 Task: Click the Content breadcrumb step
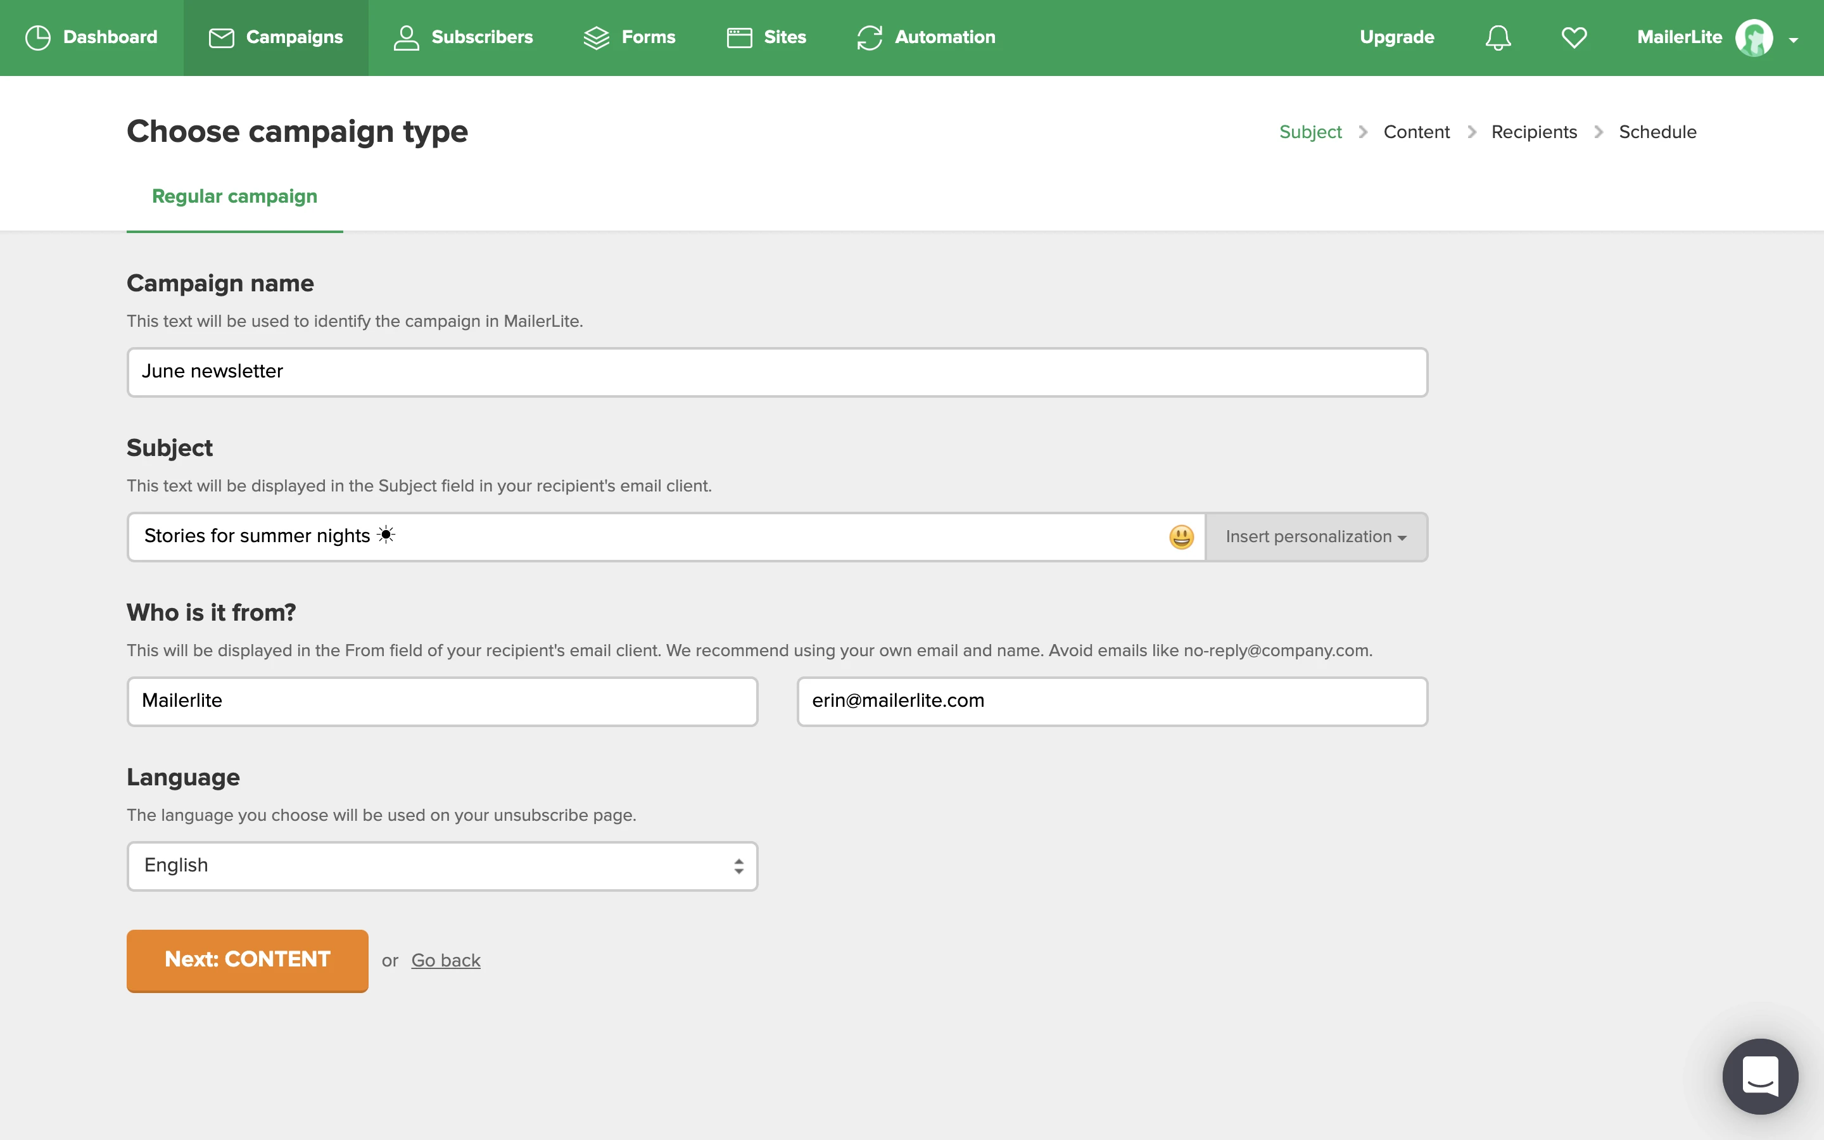click(1415, 132)
